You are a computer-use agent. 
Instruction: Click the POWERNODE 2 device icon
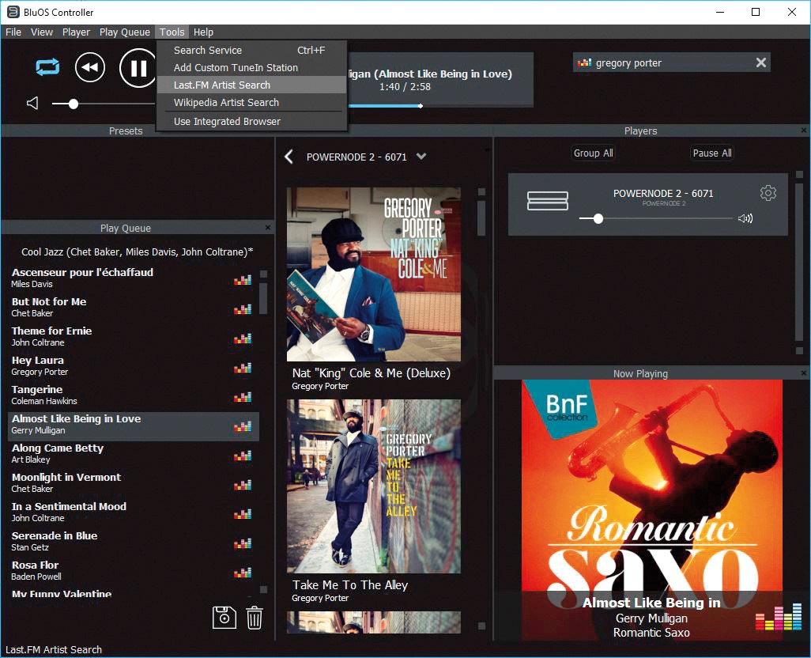point(547,201)
